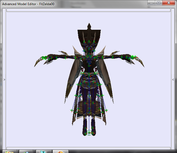Expand the left side panel with the > arrow

tap(4, 79)
